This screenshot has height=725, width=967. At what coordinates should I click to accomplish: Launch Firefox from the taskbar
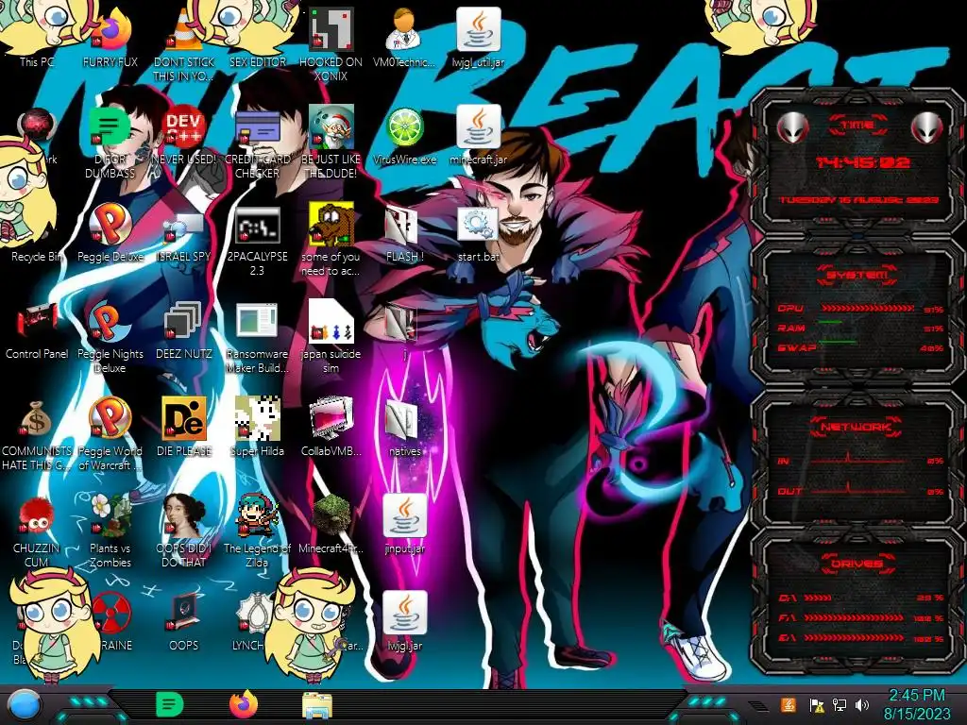click(x=244, y=704)
